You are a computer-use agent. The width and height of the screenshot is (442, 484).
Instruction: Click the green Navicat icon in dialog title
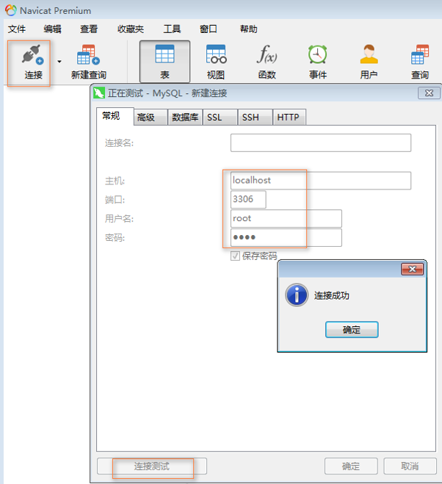pos(99,93)
